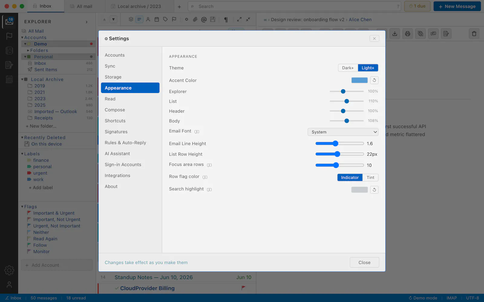Set Row flag color to Tint
The height and width of the screenshot is (302, 484).
pos(371,178)
